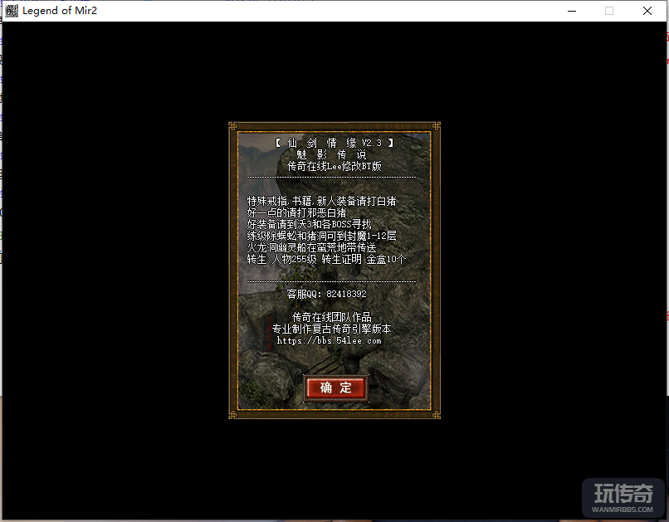Click the line 特殊戒指,书籍,新人装备请打白猪
The image size is (669, 522).
click(x=322, y=201)
